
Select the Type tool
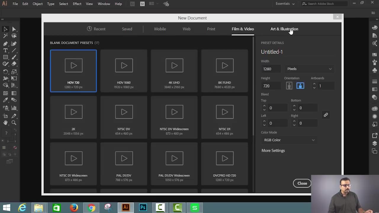click(5, 51)
